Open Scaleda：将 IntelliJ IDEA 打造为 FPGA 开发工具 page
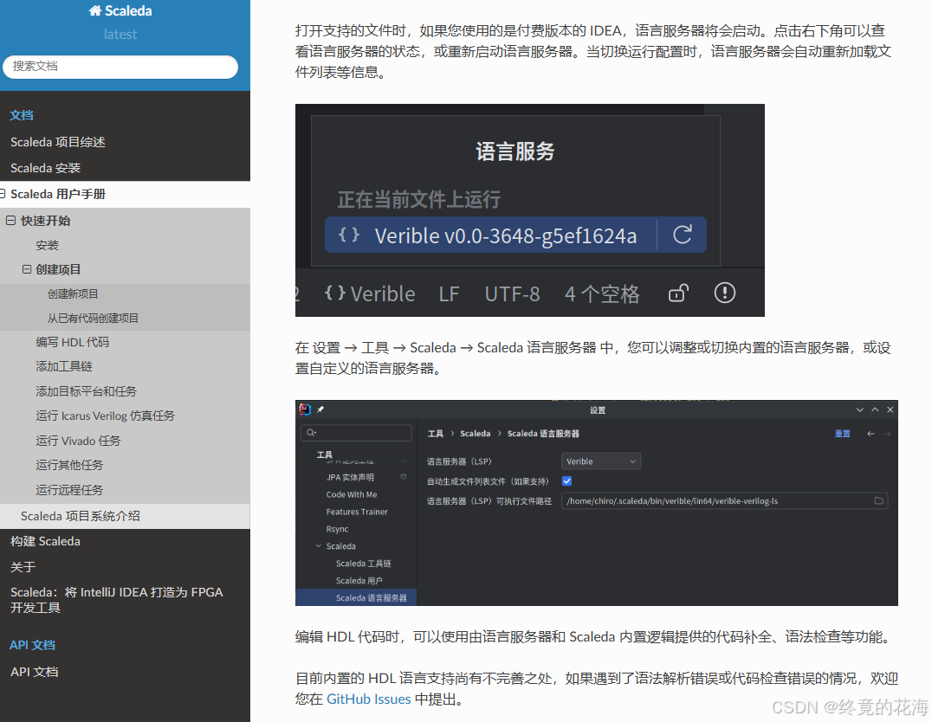 click(x=116, y=600)
